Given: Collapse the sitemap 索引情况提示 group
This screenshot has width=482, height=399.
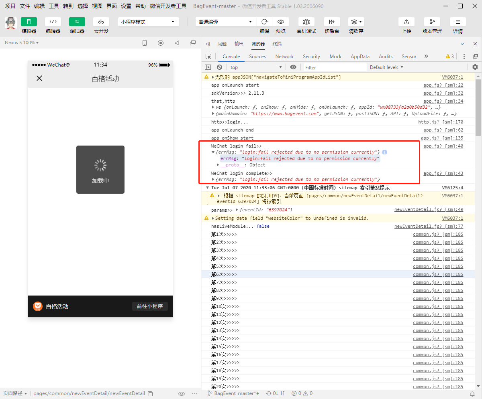Looking at the screenshot, I should point(207,188).
